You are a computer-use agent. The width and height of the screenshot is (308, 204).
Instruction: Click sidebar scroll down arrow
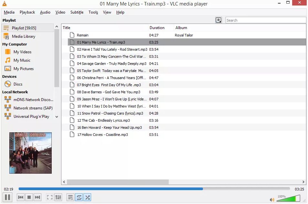[57, 117]
